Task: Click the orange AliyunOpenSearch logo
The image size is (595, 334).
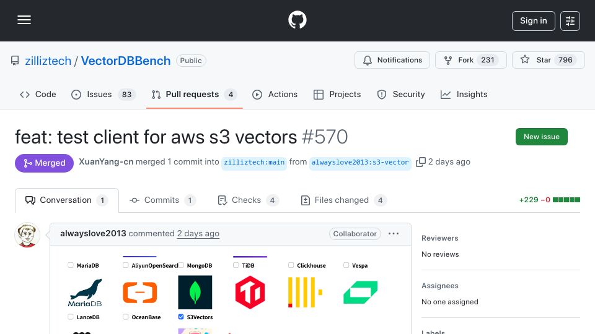Action: (140, 293)
